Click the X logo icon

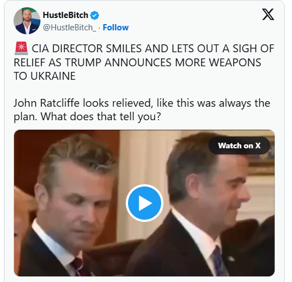(268, 15)
